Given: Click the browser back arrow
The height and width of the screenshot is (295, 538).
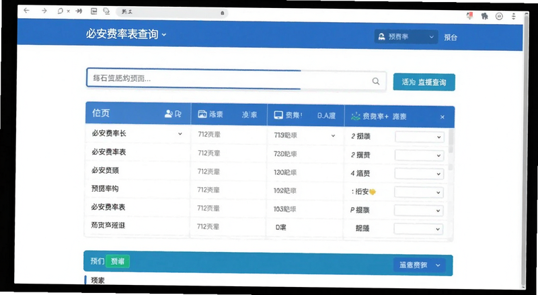Looking at the screenshot, I should pyautogui.click(x=26, y=11).
